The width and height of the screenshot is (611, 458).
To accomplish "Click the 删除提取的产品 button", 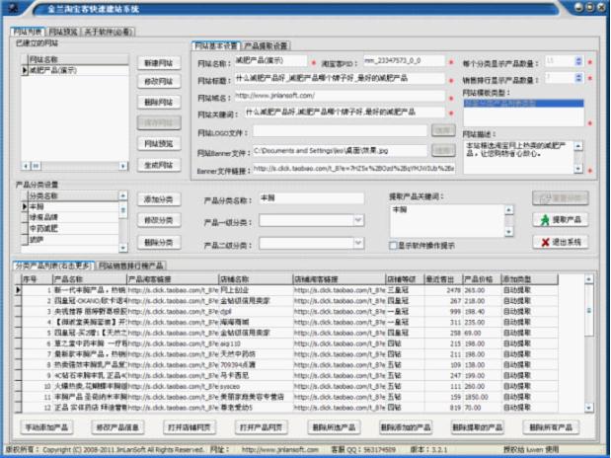I will coord(478,427).
